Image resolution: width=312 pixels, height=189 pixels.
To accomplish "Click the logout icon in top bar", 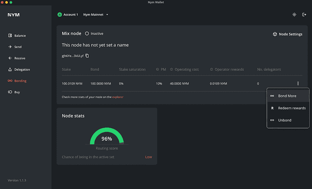I will pos(304,15).
